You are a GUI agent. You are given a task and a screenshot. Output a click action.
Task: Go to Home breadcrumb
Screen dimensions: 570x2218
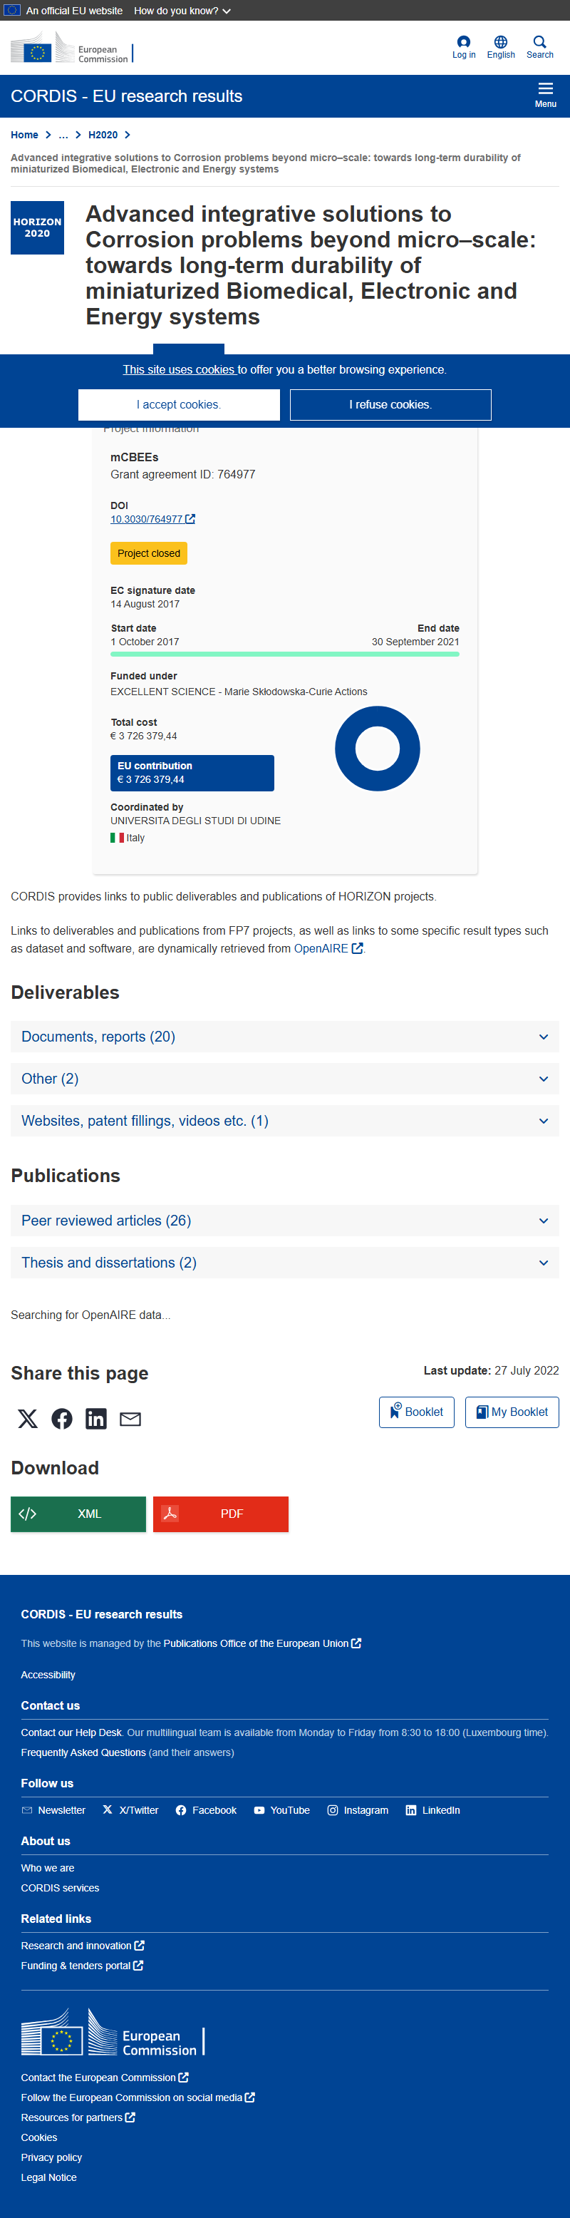(24, 135)
